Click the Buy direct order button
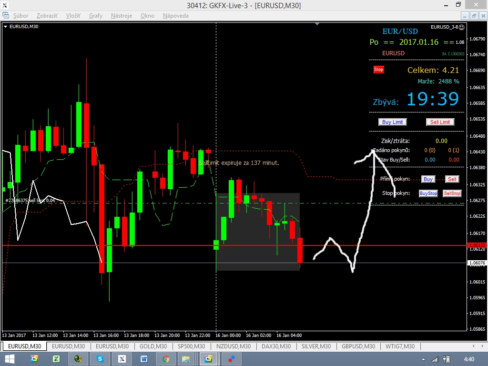Viewport: 488px width, 366px height. (x=428, y=179)
